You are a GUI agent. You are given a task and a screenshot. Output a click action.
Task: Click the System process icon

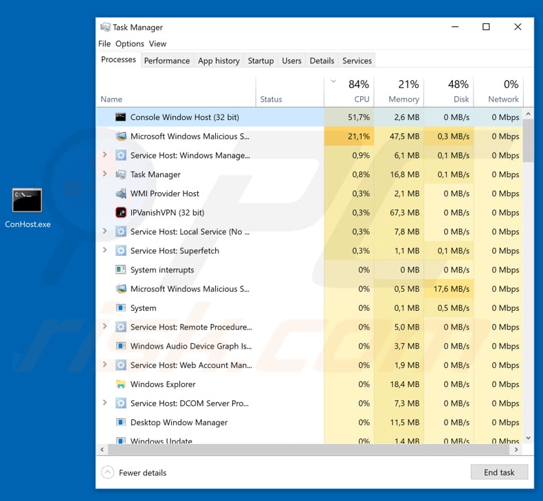(x=120, y=307)
